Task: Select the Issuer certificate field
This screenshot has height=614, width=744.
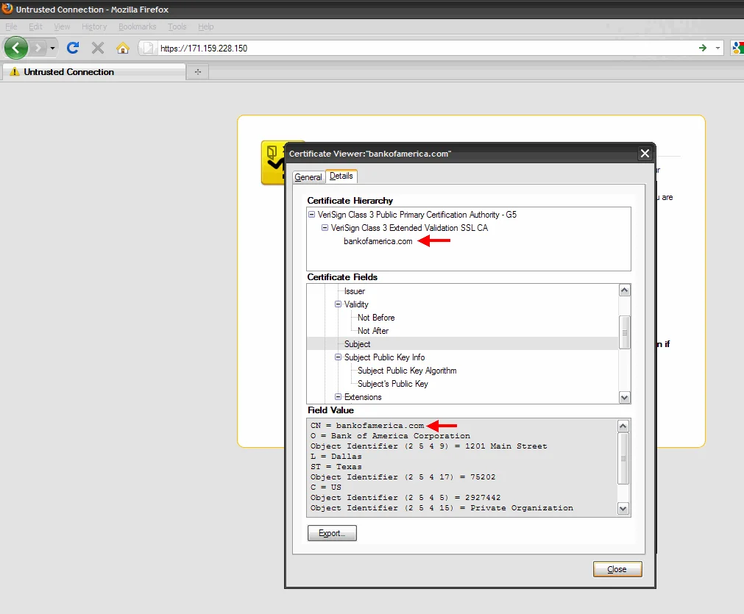Action: (355, 291)
